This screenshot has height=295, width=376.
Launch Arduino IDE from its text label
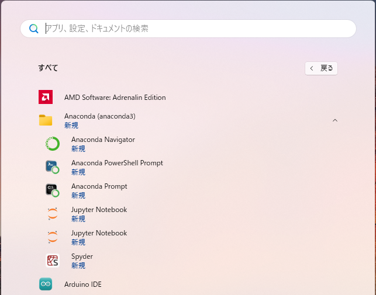pos(82,284)
